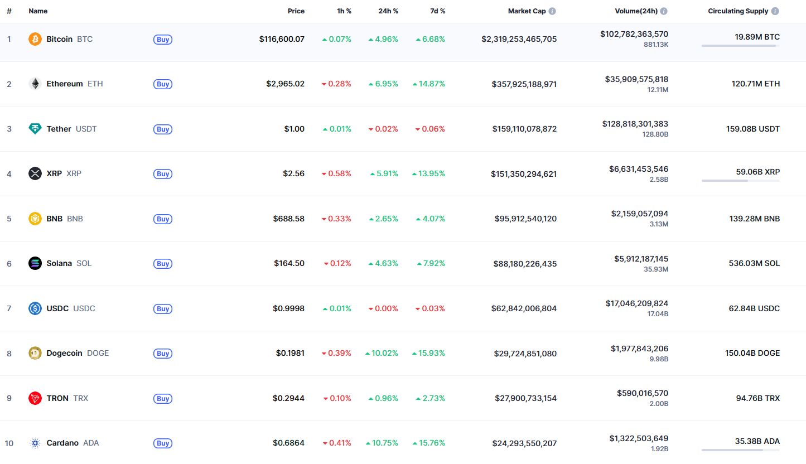Open the XRP name link

[54, 173]
